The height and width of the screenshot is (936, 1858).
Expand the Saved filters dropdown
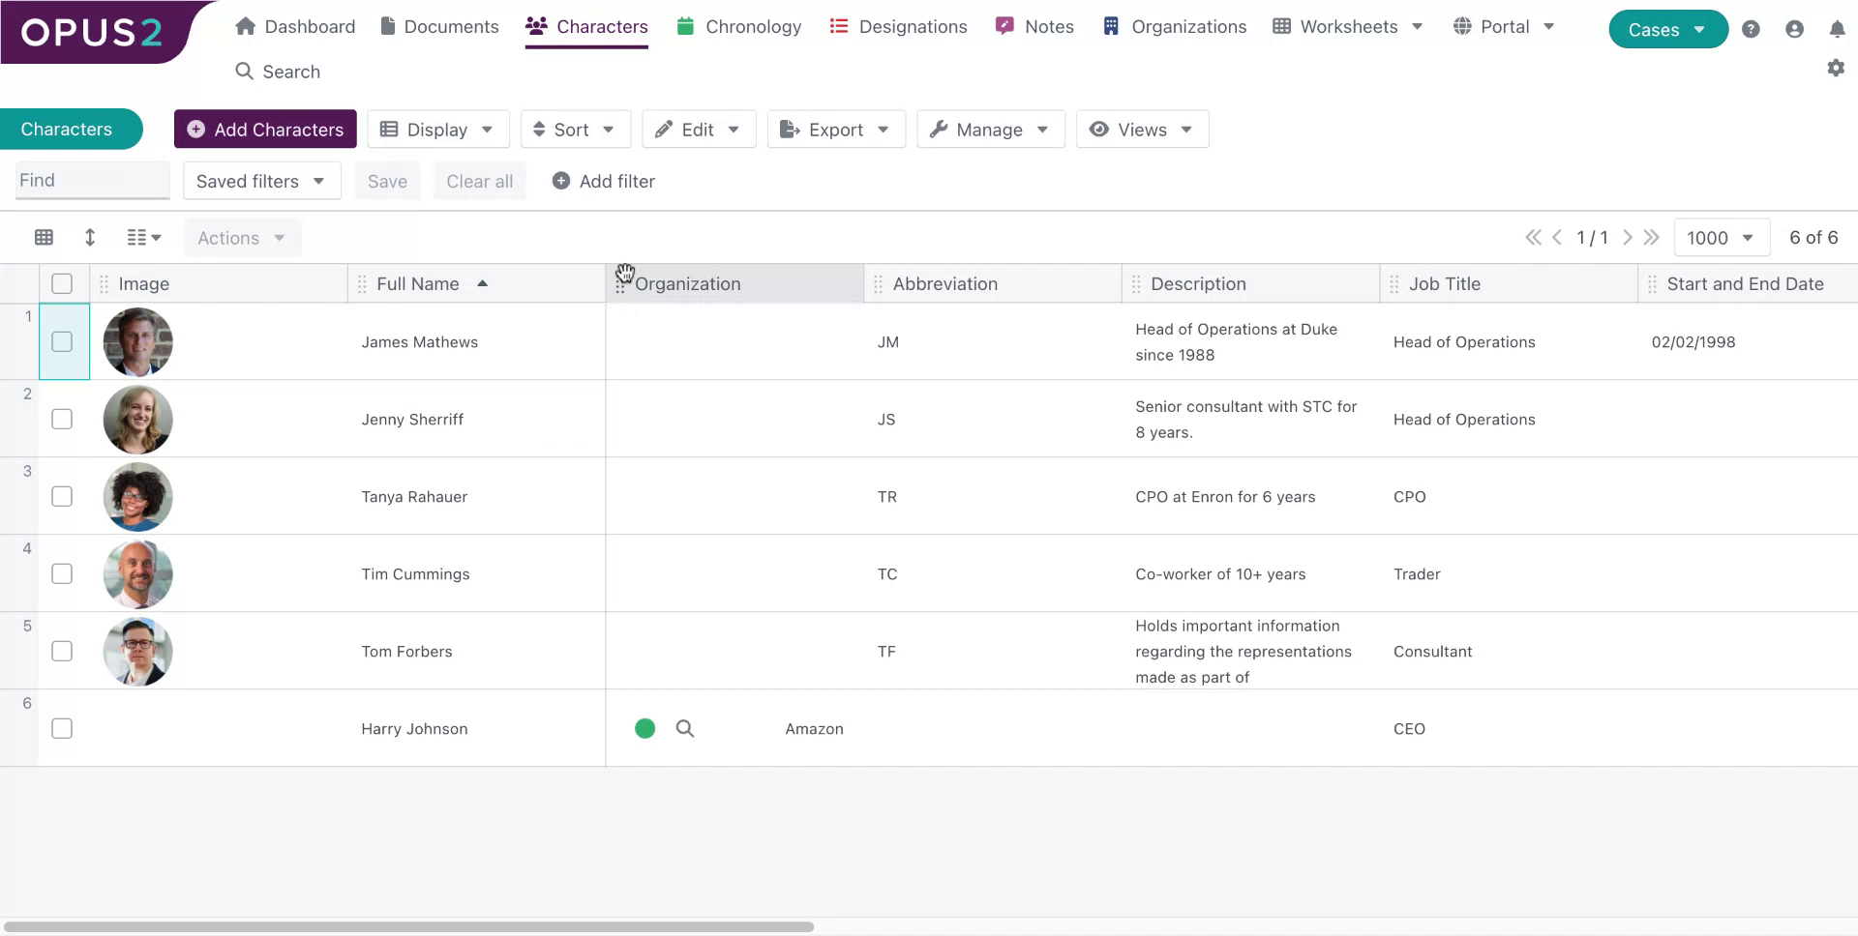261,180
